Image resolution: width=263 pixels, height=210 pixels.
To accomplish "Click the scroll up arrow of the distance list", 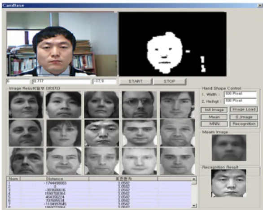I will [194, 179].
